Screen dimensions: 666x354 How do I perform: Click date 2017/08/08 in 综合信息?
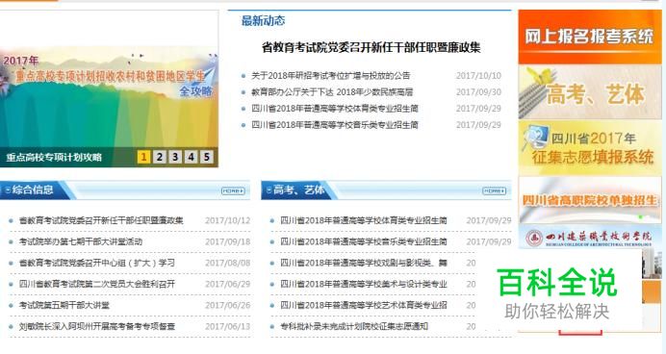(x=228, y=264)
